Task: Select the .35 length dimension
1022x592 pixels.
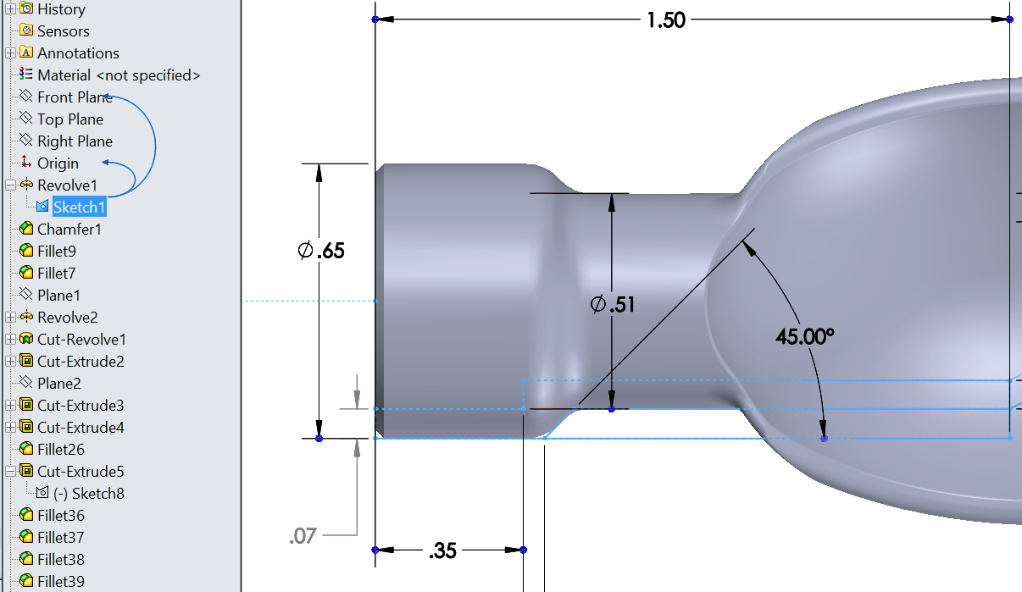Action: coord(443,551)
